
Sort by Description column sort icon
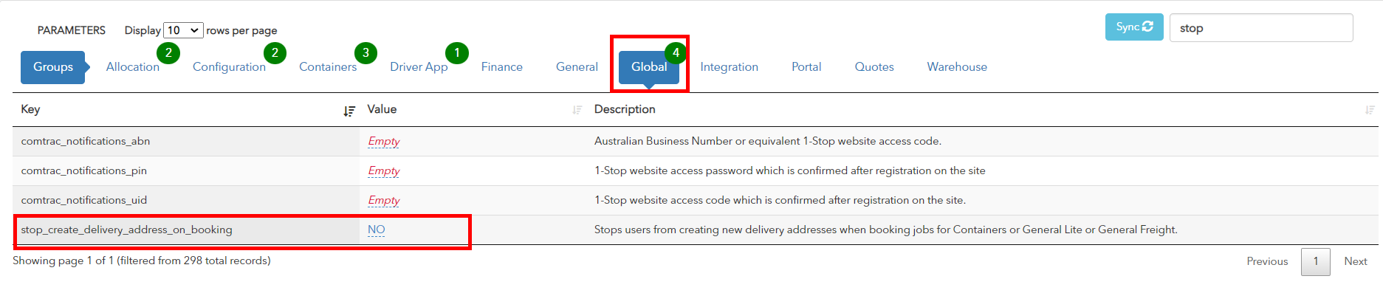tap(1370, 110)
